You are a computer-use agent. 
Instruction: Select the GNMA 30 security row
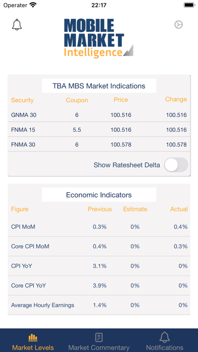point(99,115)
